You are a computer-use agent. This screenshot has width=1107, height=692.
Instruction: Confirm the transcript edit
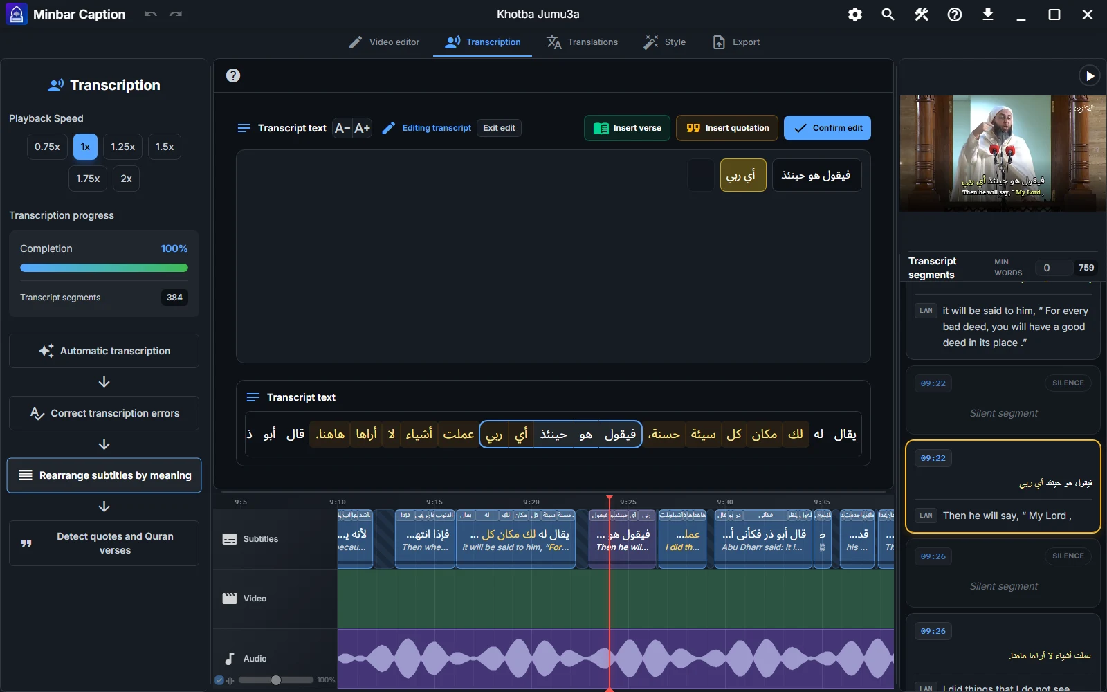point(827,128)
